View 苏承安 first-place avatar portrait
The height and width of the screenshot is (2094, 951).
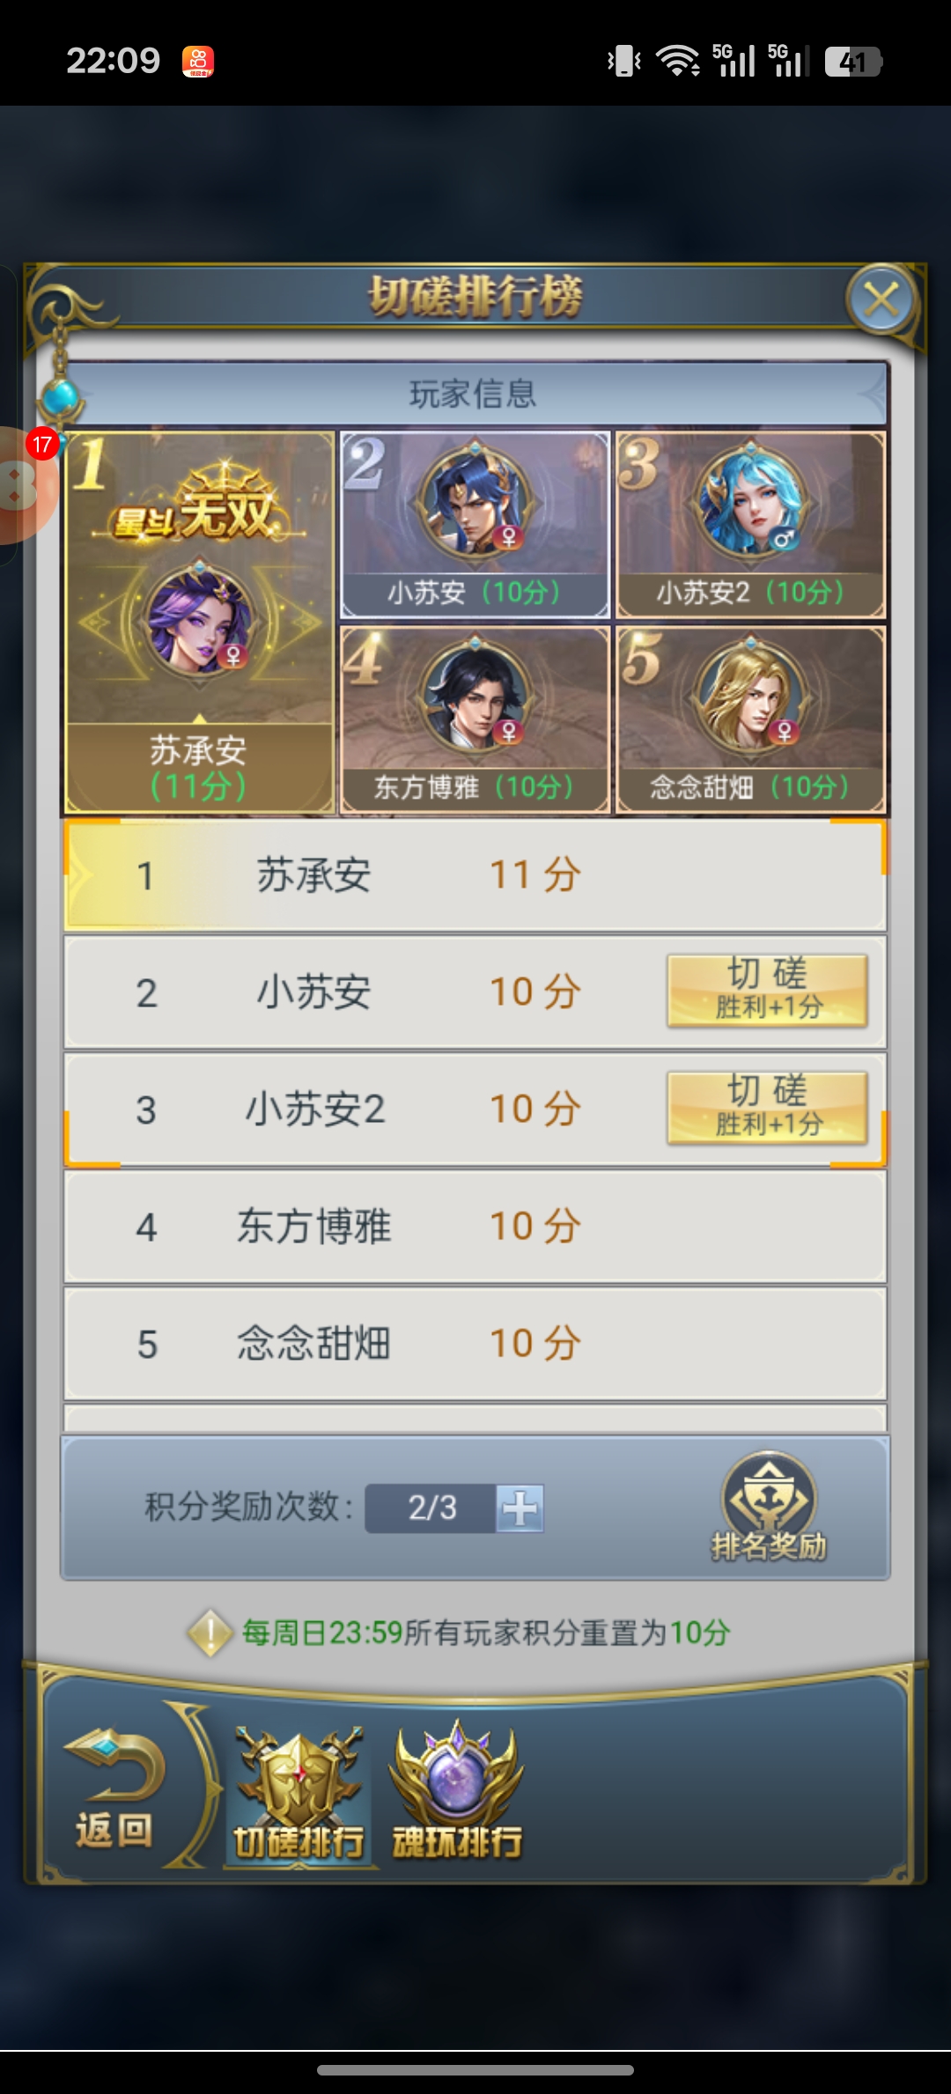(x=200, y=621)
